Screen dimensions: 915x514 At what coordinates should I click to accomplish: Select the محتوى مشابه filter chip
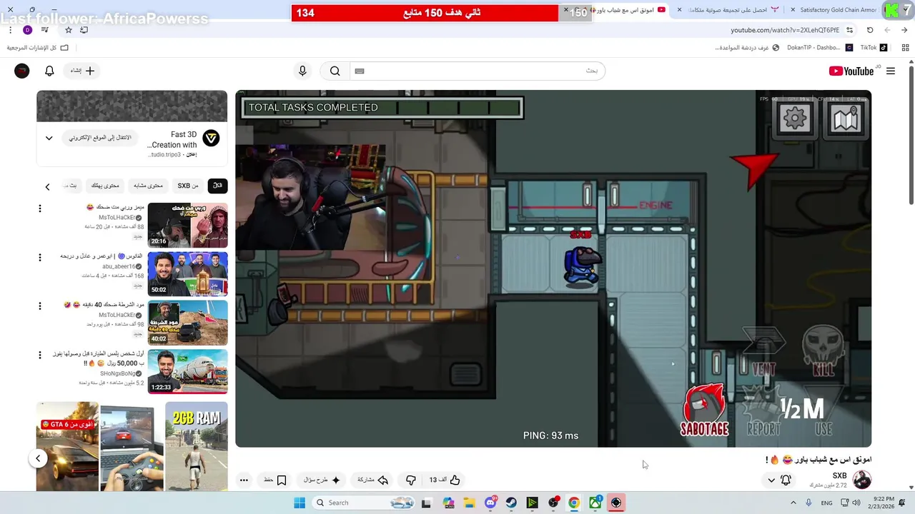(x=149, y=186)
